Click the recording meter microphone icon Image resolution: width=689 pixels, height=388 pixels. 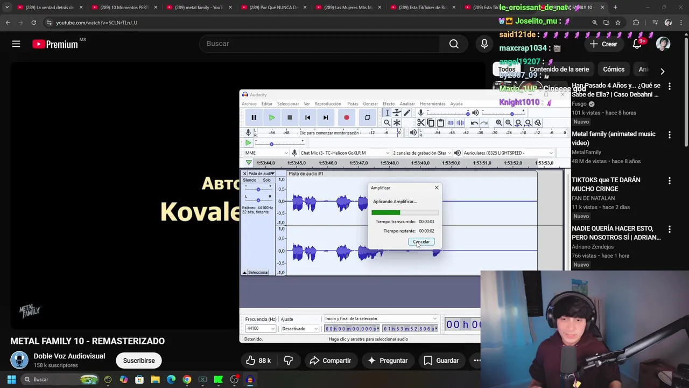(x=248, y=133)
